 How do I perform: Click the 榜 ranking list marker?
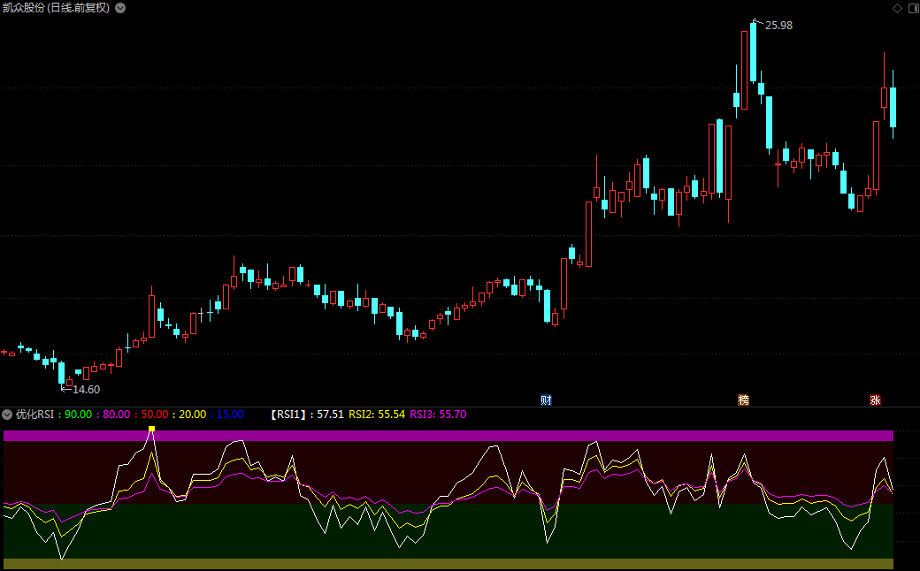(743, 400)
